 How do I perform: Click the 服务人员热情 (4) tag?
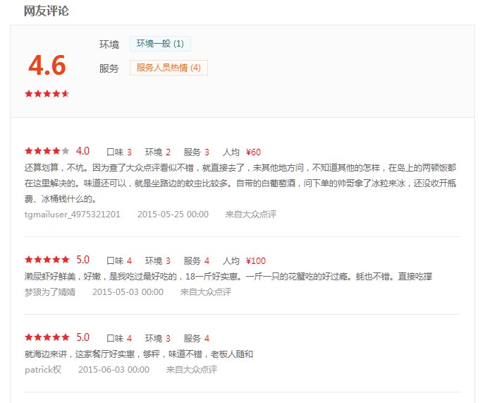(168, 68)
